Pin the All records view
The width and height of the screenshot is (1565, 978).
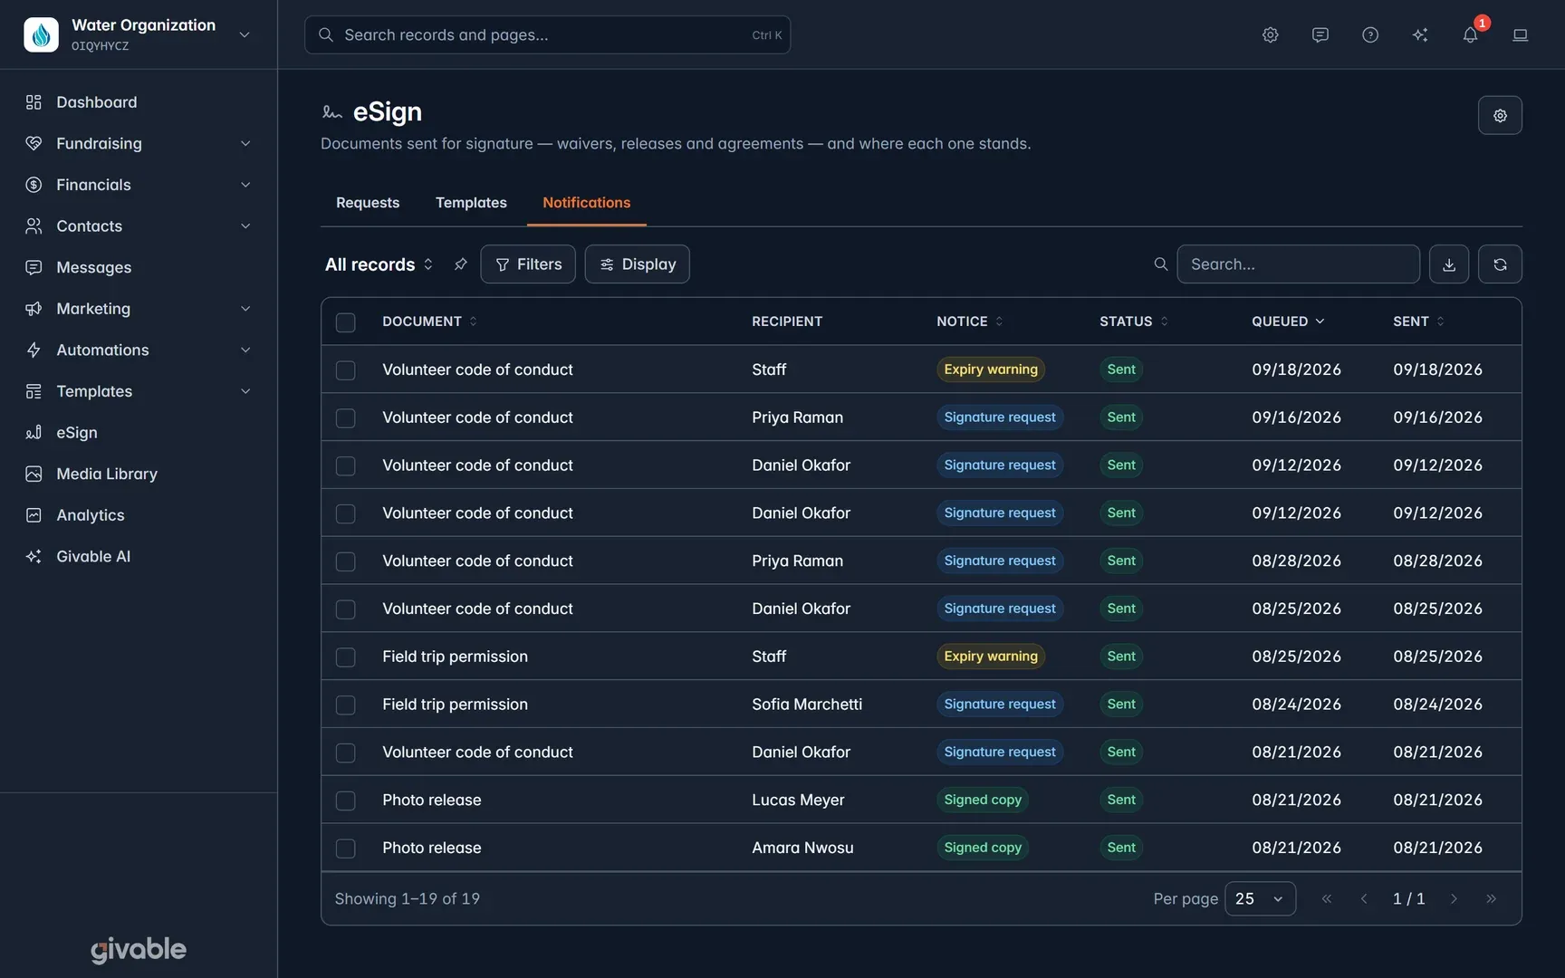click(460, 264)
